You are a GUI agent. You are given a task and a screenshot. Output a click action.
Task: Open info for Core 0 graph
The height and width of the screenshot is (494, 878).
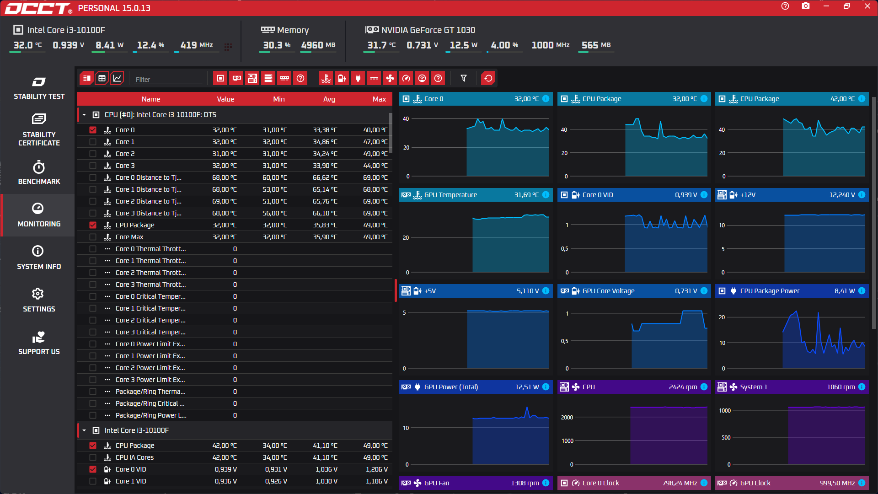pyautogui.click(x=546, y=99)
